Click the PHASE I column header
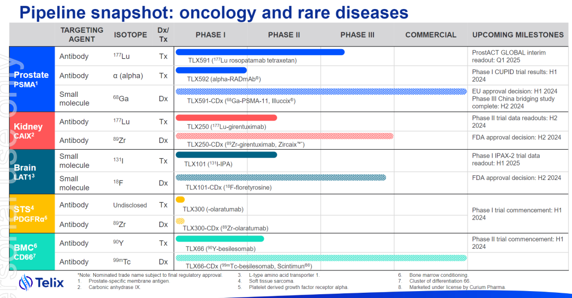 (210, 35)
